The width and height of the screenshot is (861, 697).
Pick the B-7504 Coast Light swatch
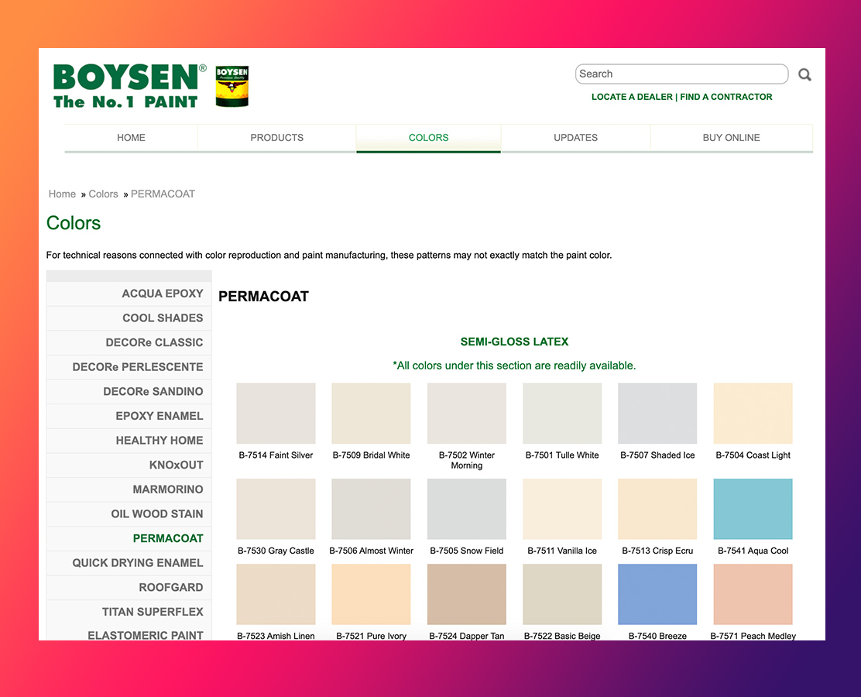coord(753,413)
